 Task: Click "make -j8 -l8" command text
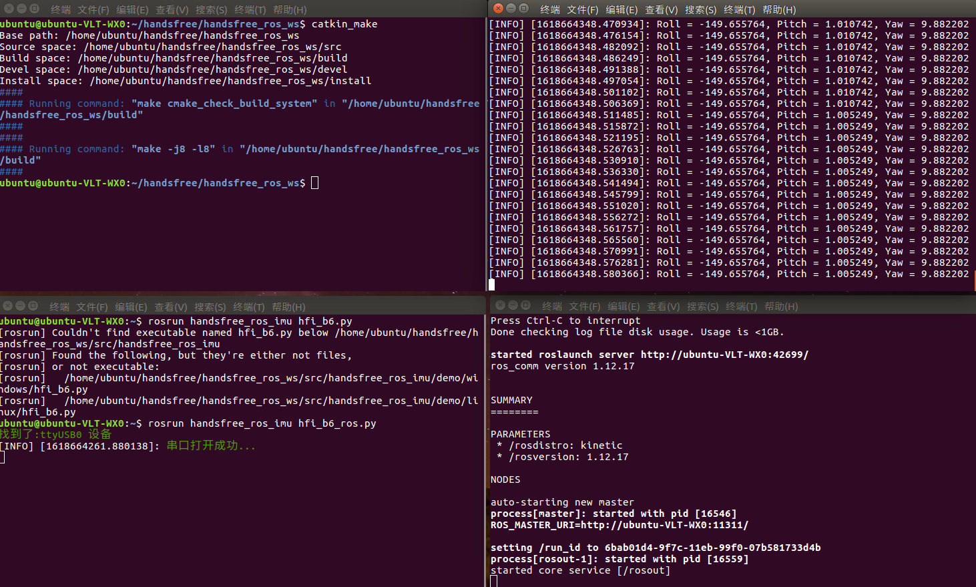[174, 149]
